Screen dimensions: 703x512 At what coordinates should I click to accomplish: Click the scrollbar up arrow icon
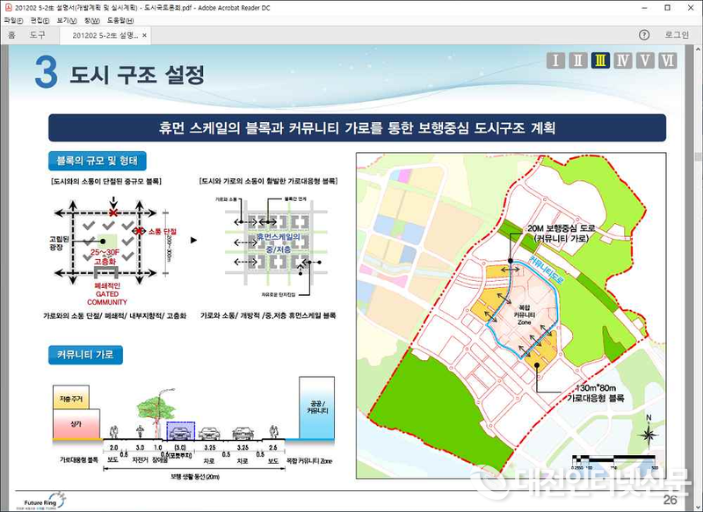tap(697, 51)
